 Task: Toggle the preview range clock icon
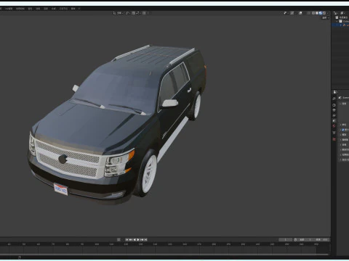point(295,240)
